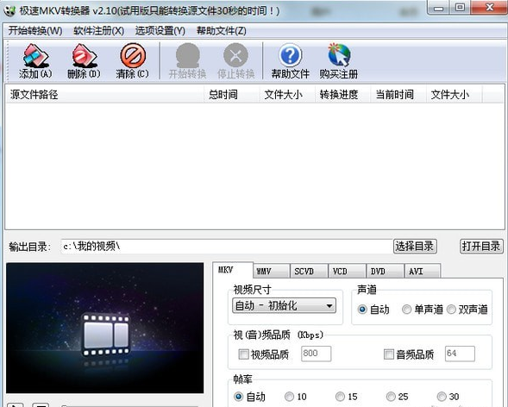Image resolution: width=508 pixels, height=407 pixels.
Task: Switch to the WMV format tab
Action: (x=271, y=272)
